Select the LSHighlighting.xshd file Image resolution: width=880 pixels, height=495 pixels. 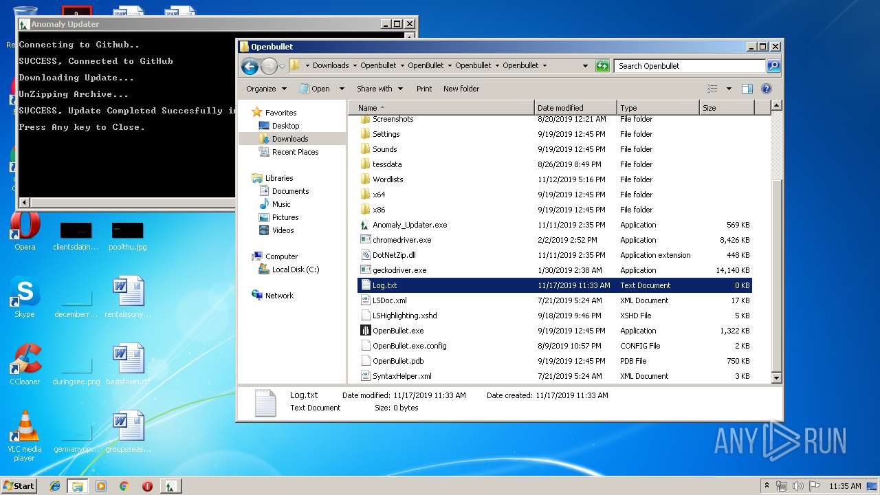pyautogui.click(x=399, y=316)
